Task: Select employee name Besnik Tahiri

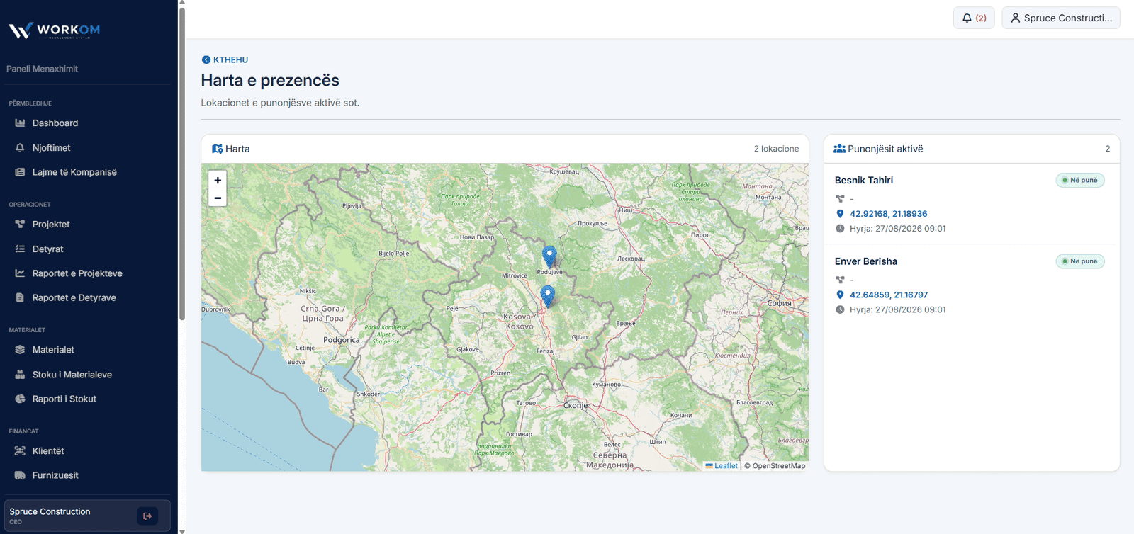Action: click(x=864, y=181)
